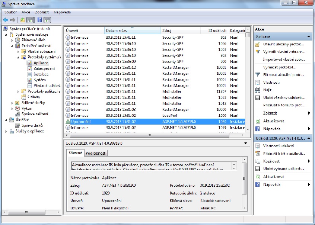This screenshot has width=315, height=225.
Task: Click 'Filtrovat aktuální protokol' funnel action
Action: pyautogui.click(x=283, y=75)
